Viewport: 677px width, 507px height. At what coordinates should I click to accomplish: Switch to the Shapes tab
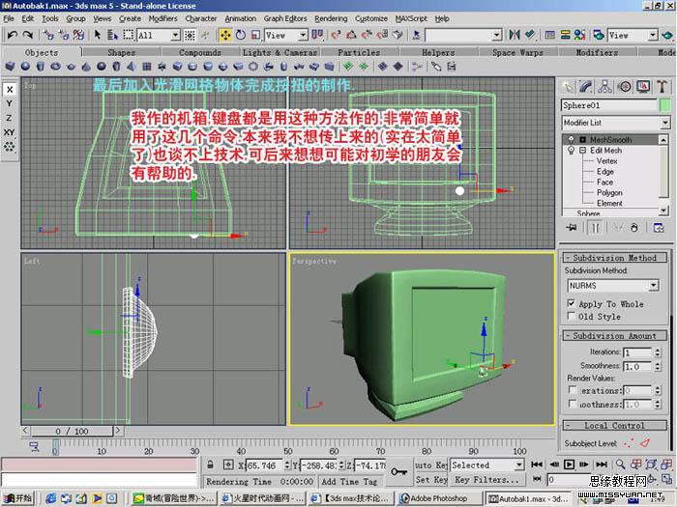point(121,52)
